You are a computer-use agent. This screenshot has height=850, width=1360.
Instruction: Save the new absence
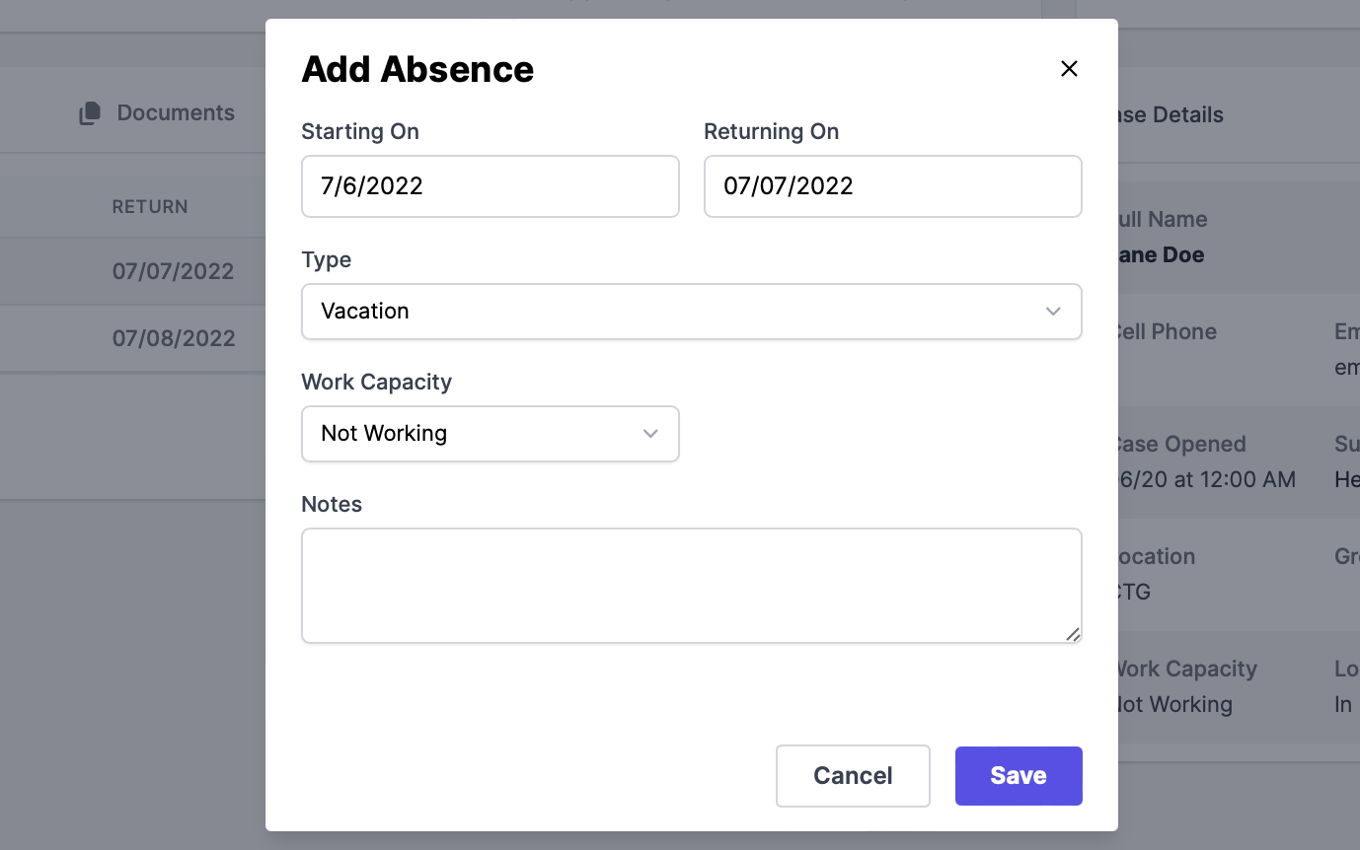tap(1019, 776)
